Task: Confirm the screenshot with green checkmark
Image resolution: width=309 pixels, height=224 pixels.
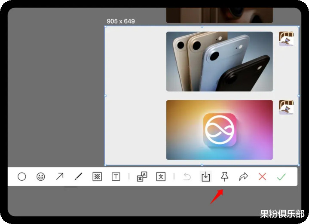Action: [x=281, y=176]
